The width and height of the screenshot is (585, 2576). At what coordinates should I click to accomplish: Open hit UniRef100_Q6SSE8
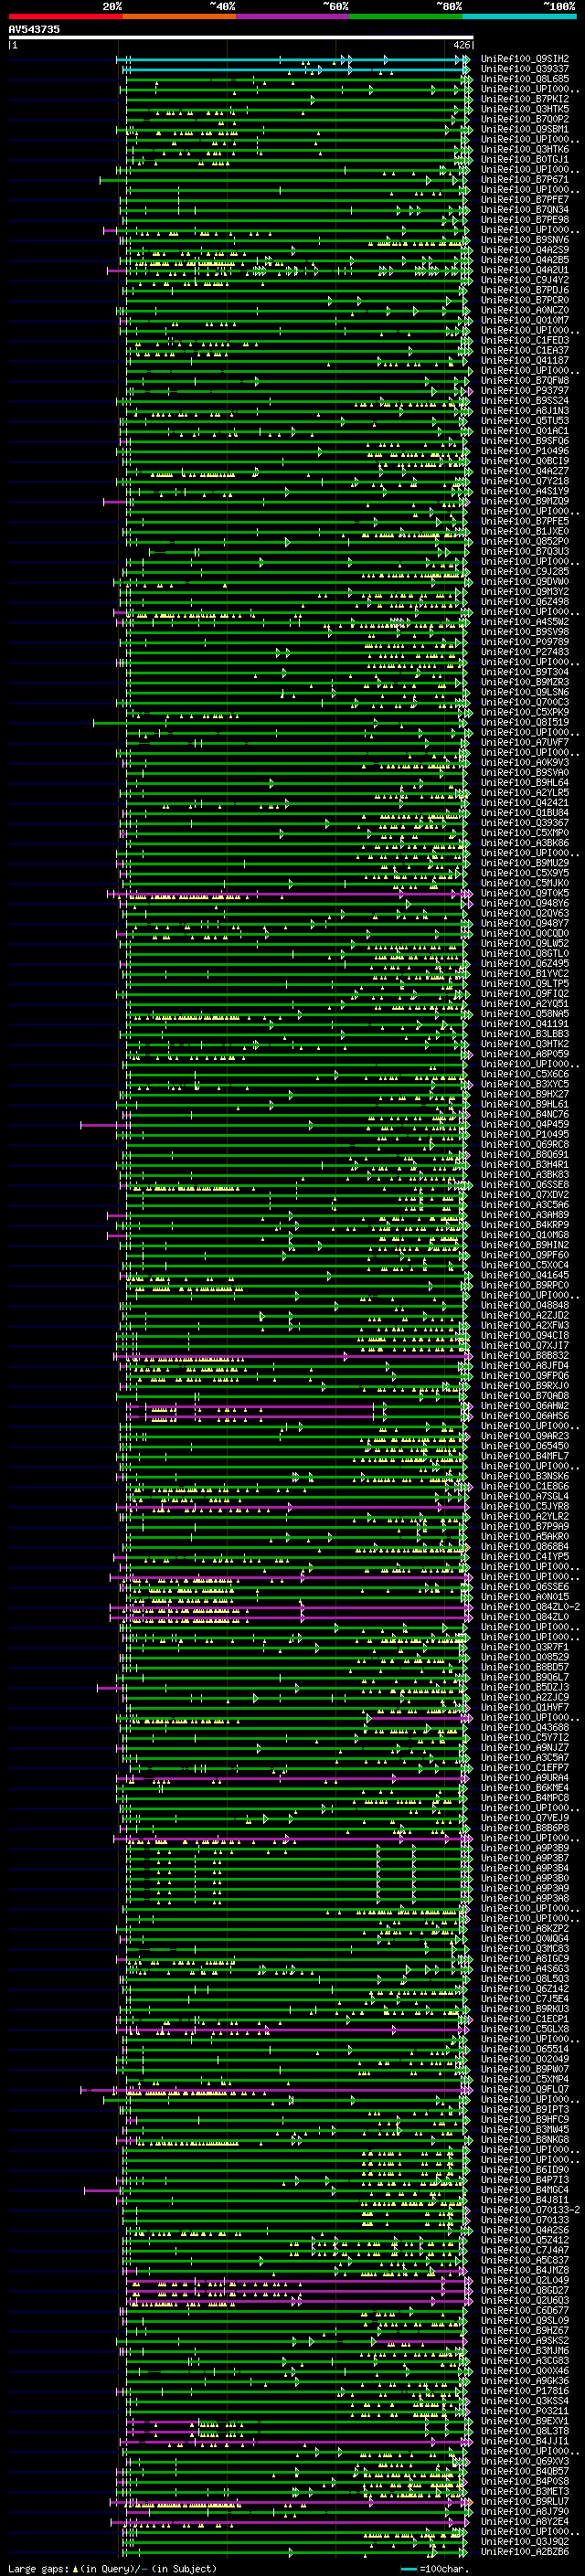525,1184
